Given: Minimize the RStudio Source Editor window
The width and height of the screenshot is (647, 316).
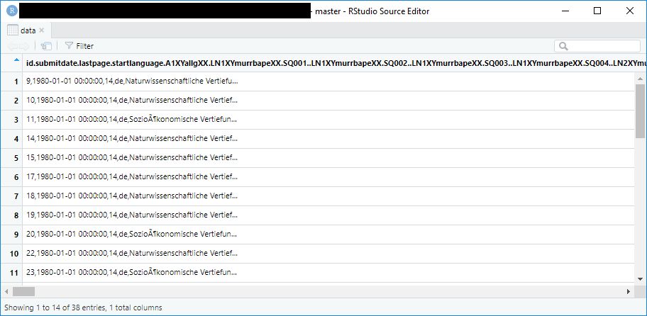Looking at the screenshot, I should [565, 11].
